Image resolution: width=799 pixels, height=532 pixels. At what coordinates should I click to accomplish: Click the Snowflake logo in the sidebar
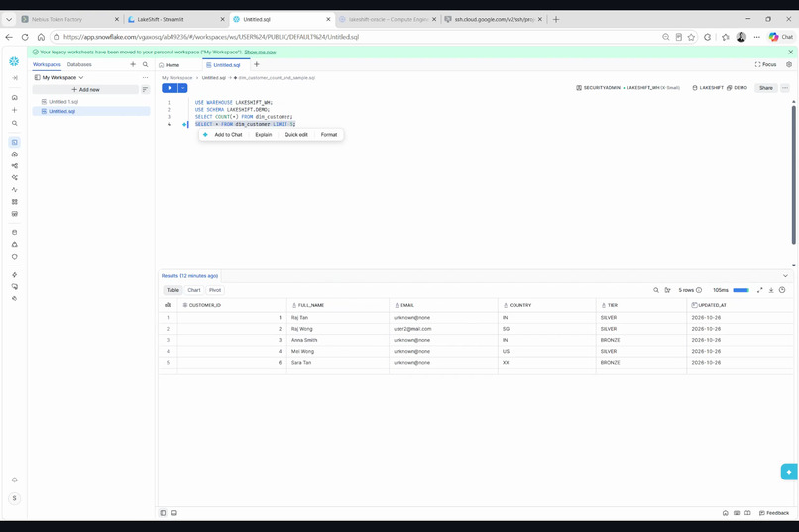14,61
